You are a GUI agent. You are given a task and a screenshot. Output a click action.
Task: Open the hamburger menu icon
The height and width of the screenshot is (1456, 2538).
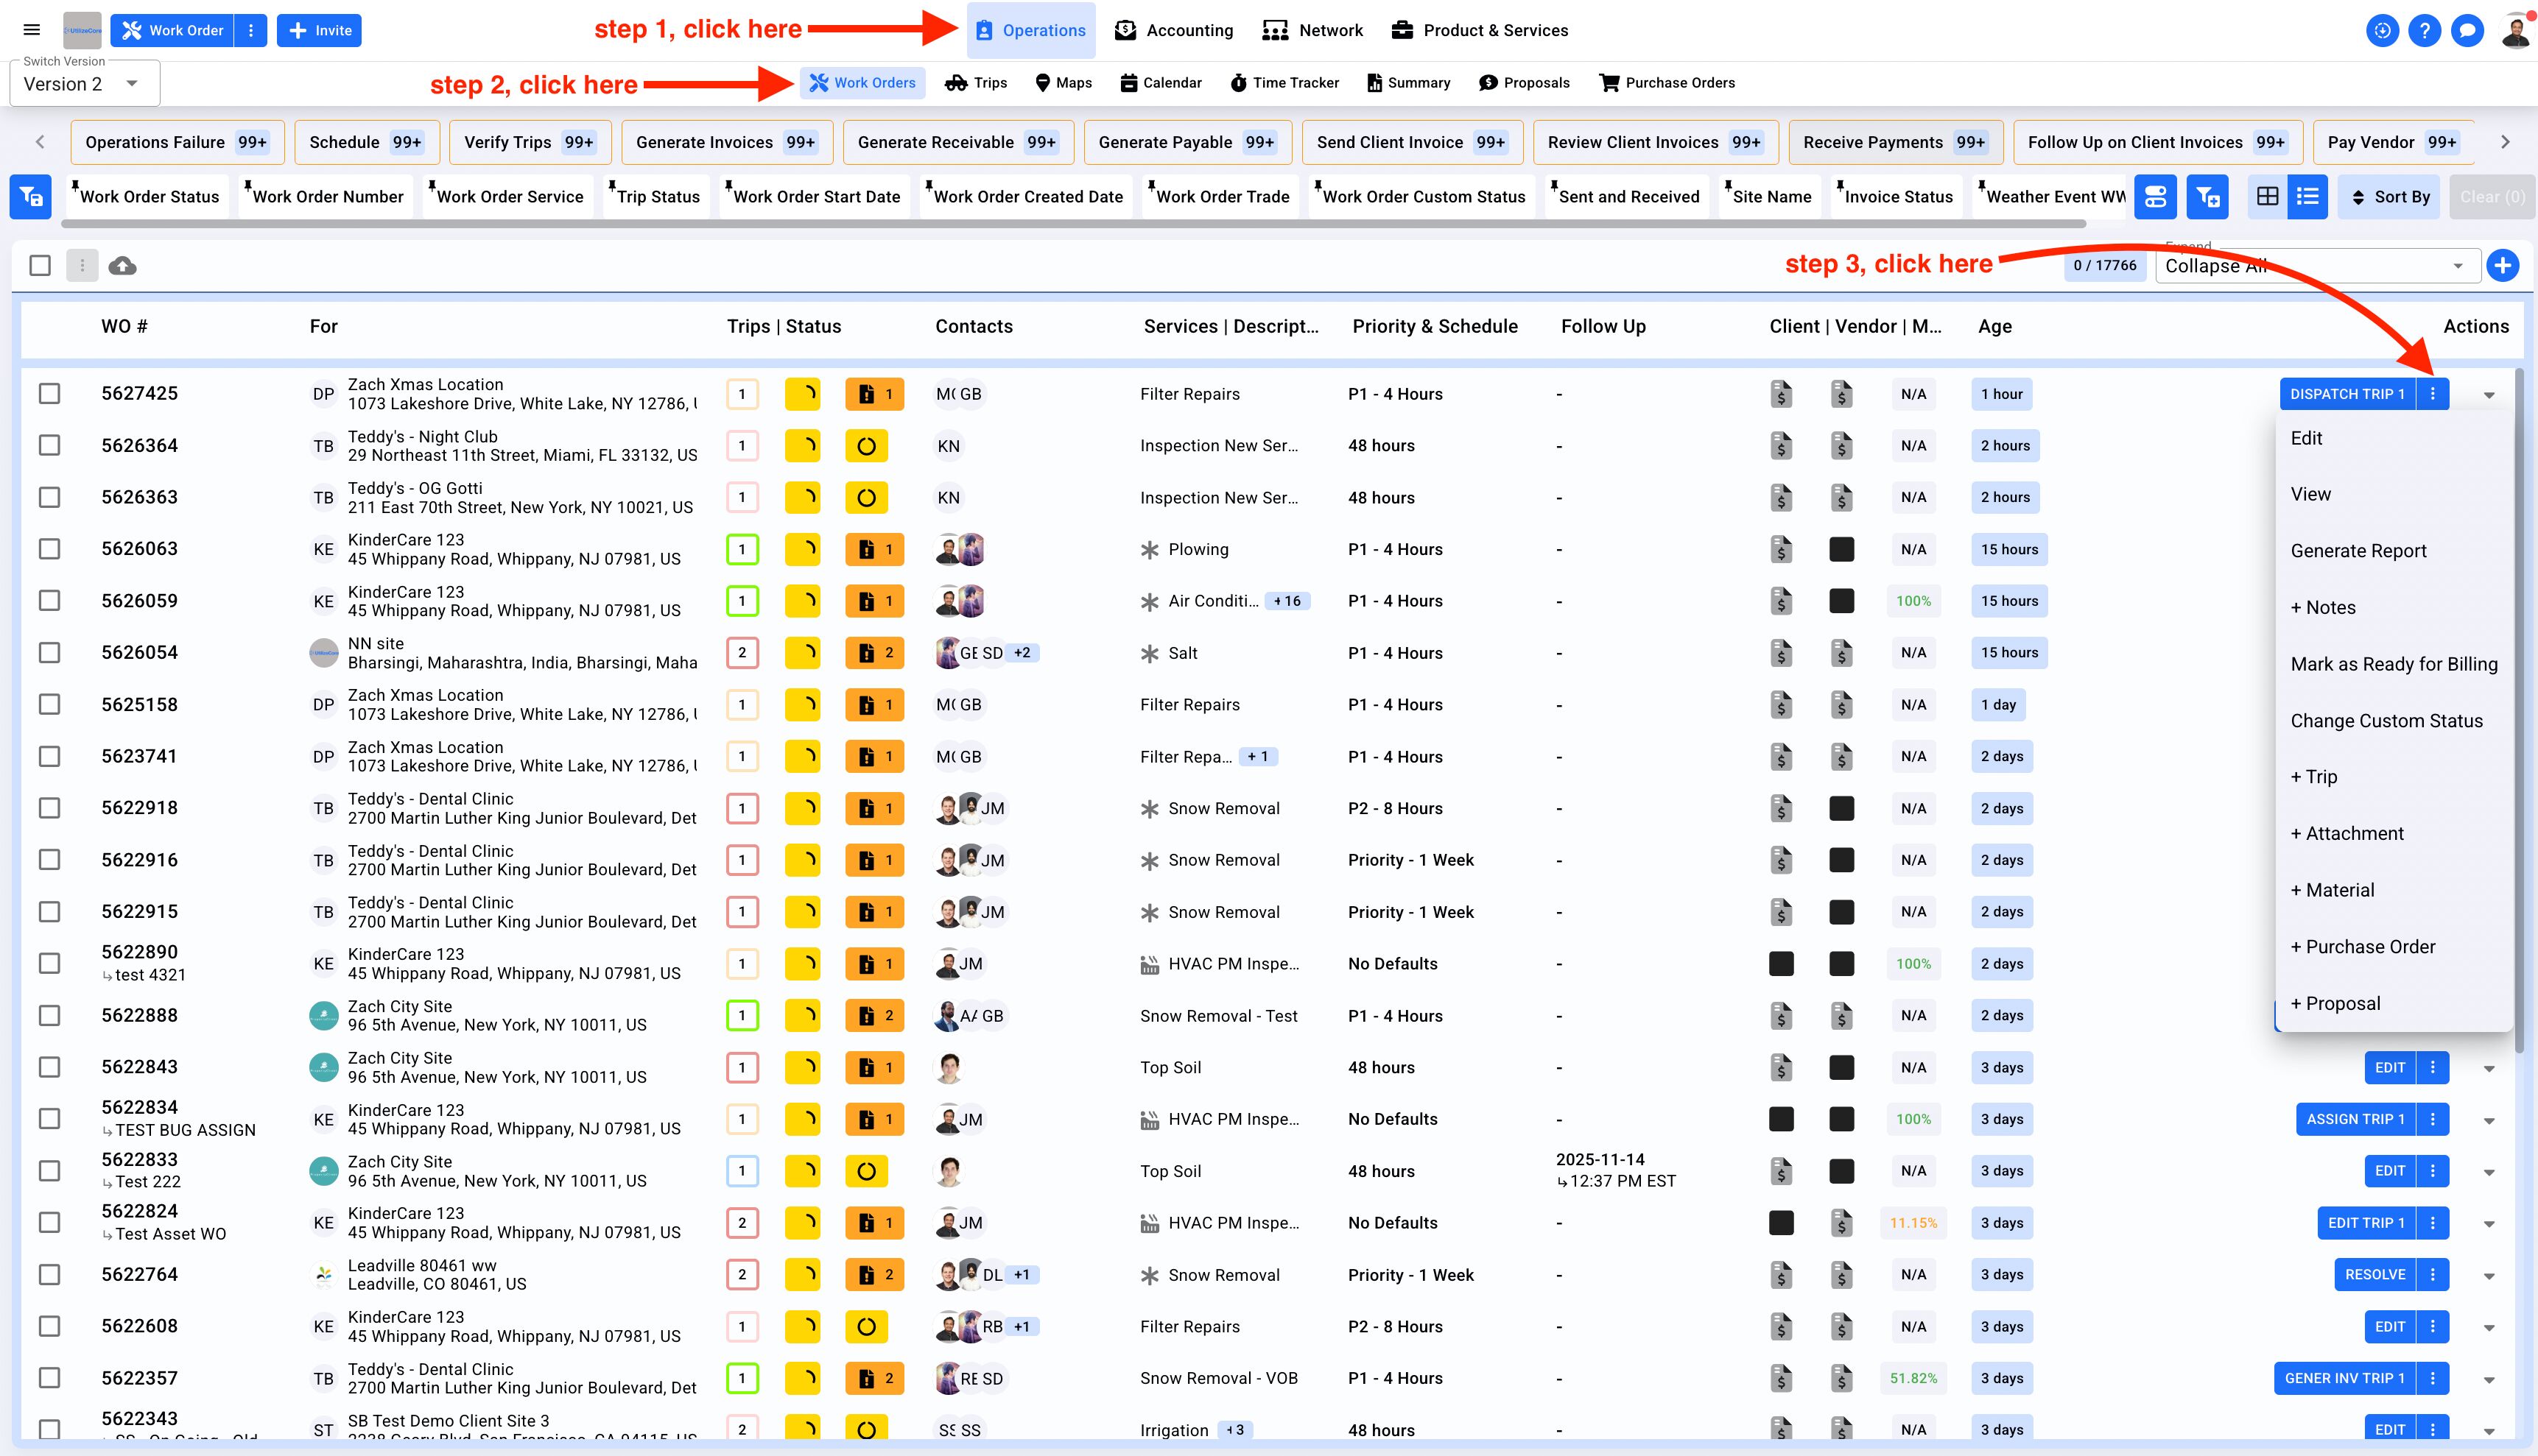click(x=32, y=30)
